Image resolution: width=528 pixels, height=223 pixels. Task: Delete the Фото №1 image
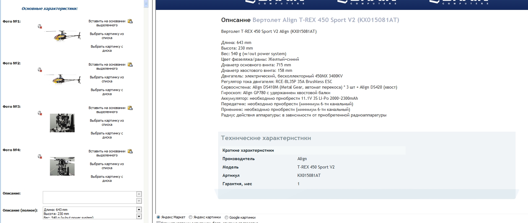coord(40,26)
